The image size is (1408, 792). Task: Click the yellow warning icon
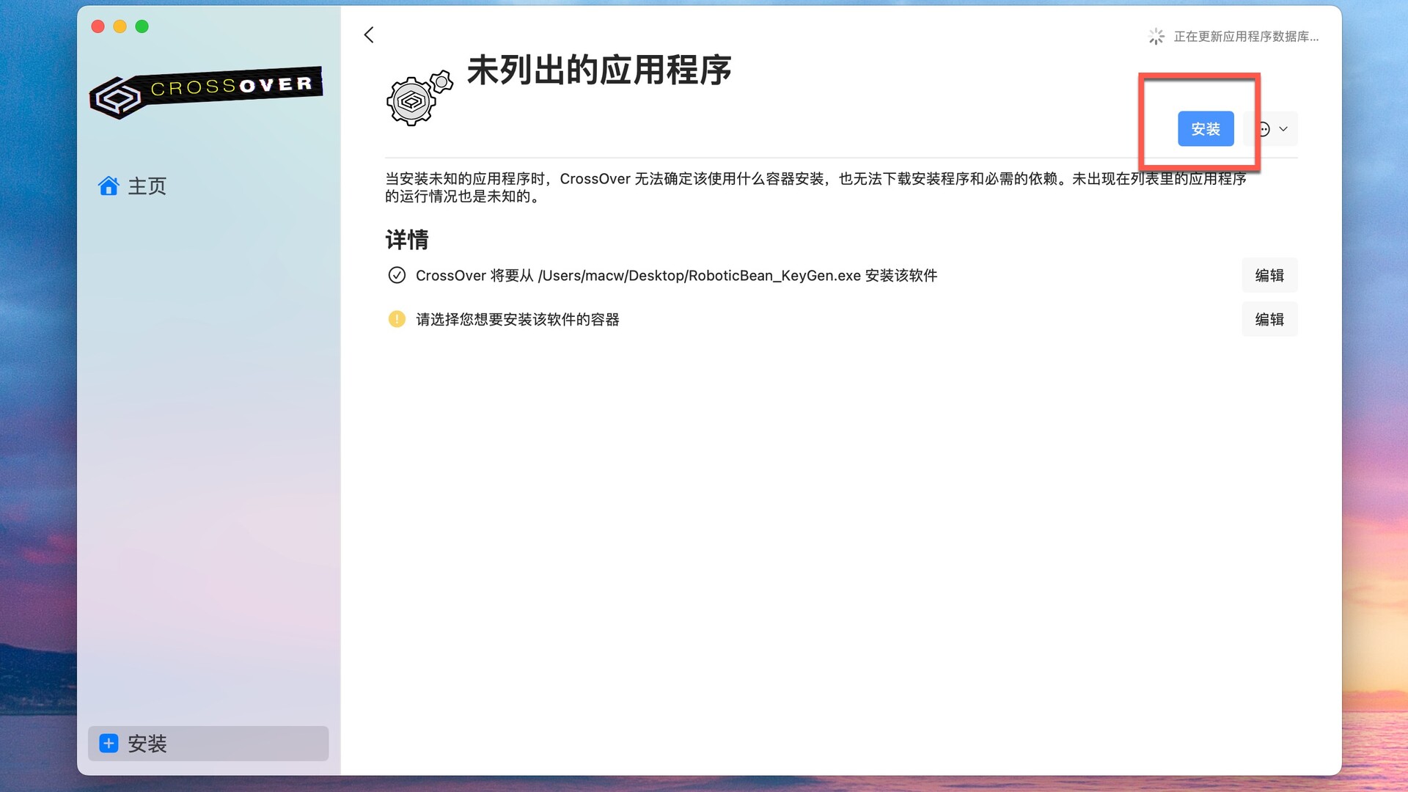click(x=397, y=319)
